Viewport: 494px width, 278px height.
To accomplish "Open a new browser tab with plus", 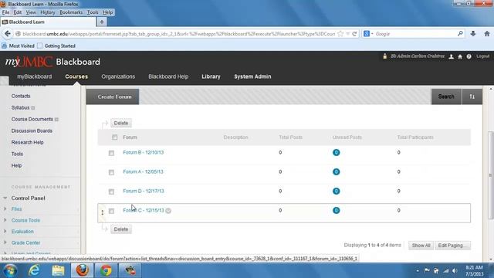I will pos(102,22).
